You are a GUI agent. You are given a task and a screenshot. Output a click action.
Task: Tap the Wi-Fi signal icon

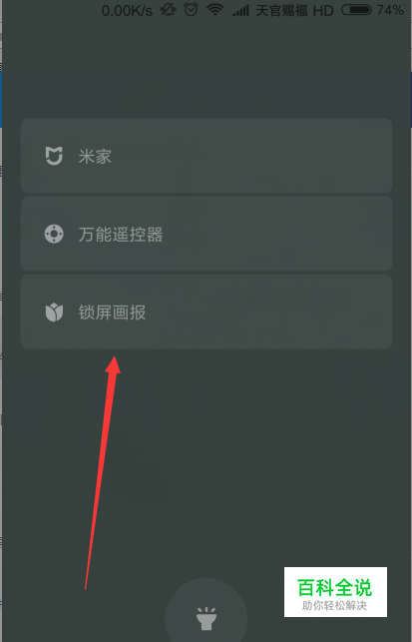pos(214,10)
